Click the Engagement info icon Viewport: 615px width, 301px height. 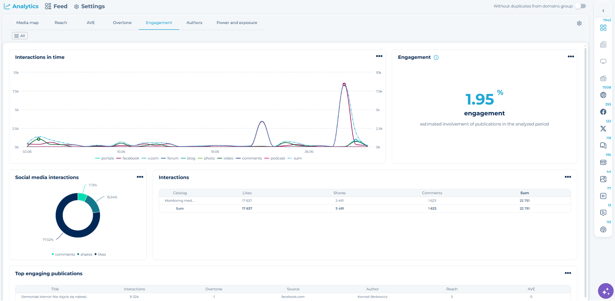point(436,57)
